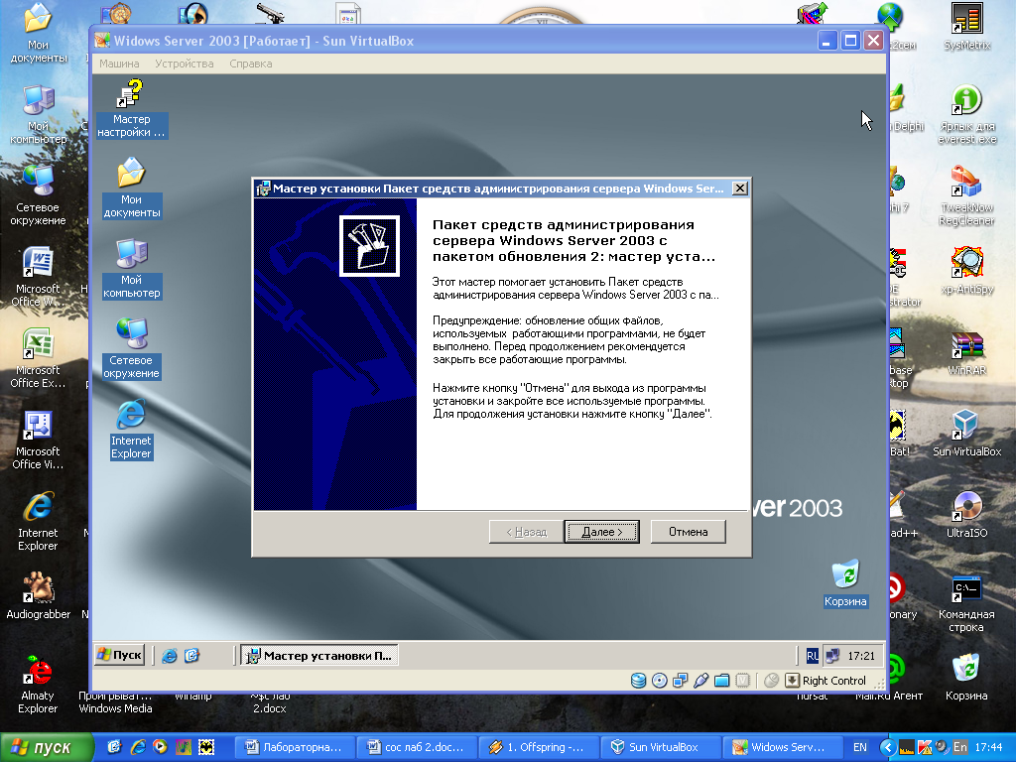This screenshot has height=762, width=1016.
Task: Click VirtualBox shared folders status icon
Action: point(722,681)
